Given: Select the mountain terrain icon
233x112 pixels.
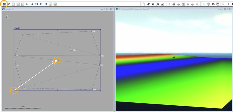Looking at the screenshot, I should 163,4.
